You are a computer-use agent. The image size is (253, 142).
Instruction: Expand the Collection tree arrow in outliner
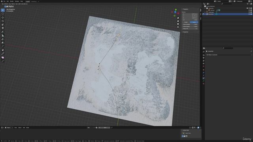(x=205, y=8)
